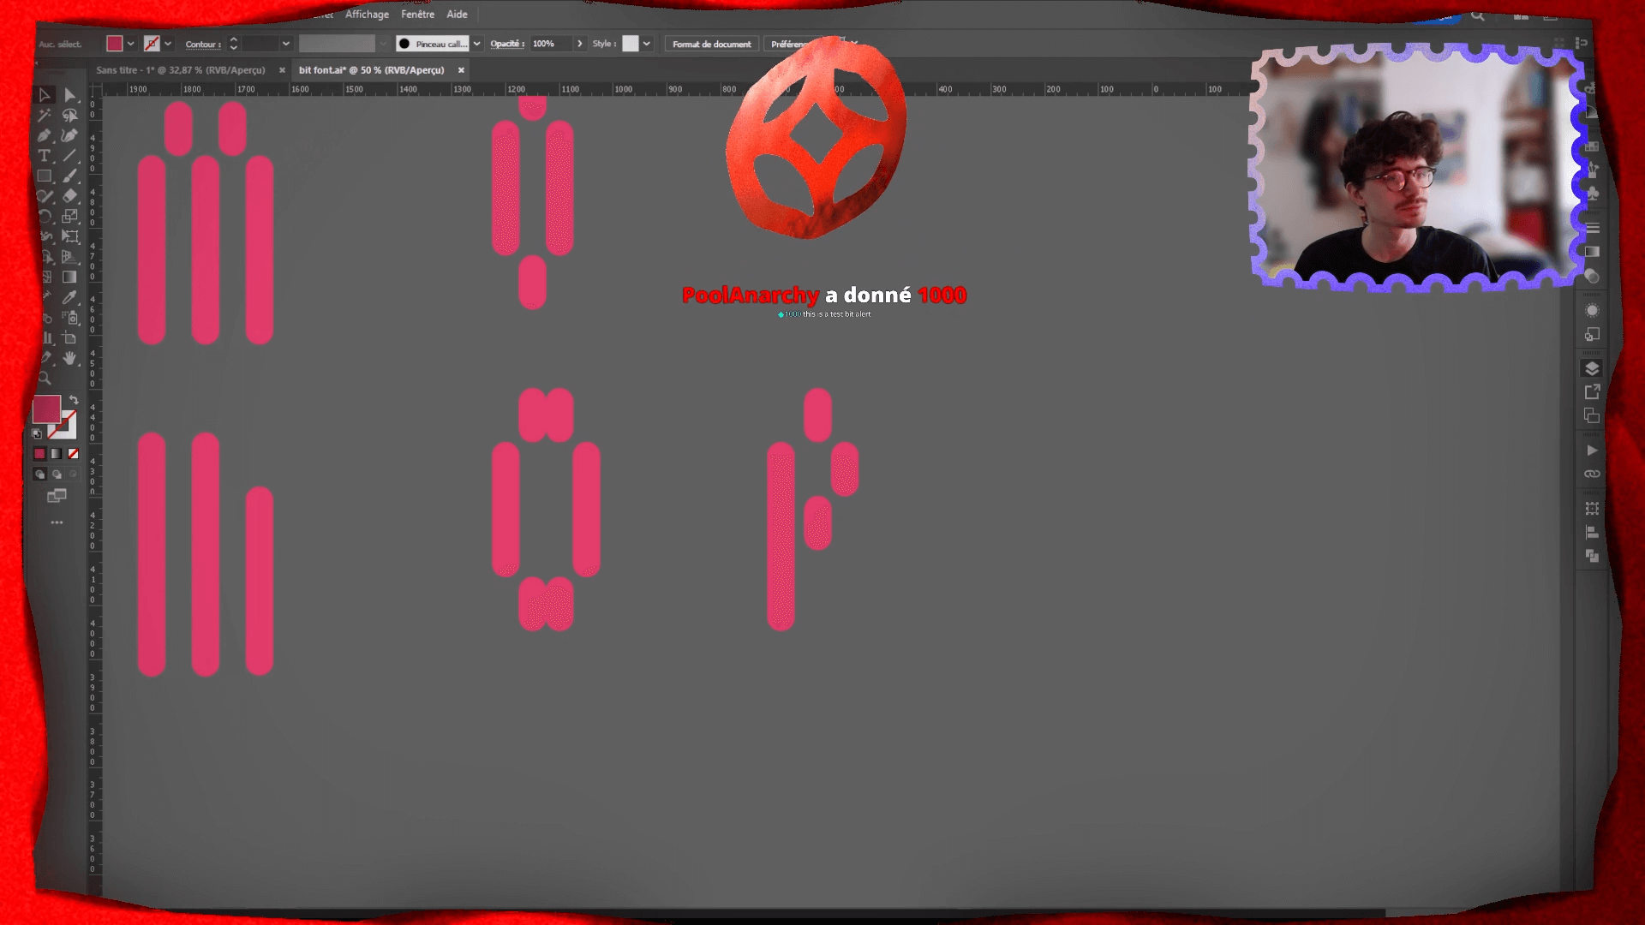
Task: Swap fill and stroke colors
Action: click(75, 400)
